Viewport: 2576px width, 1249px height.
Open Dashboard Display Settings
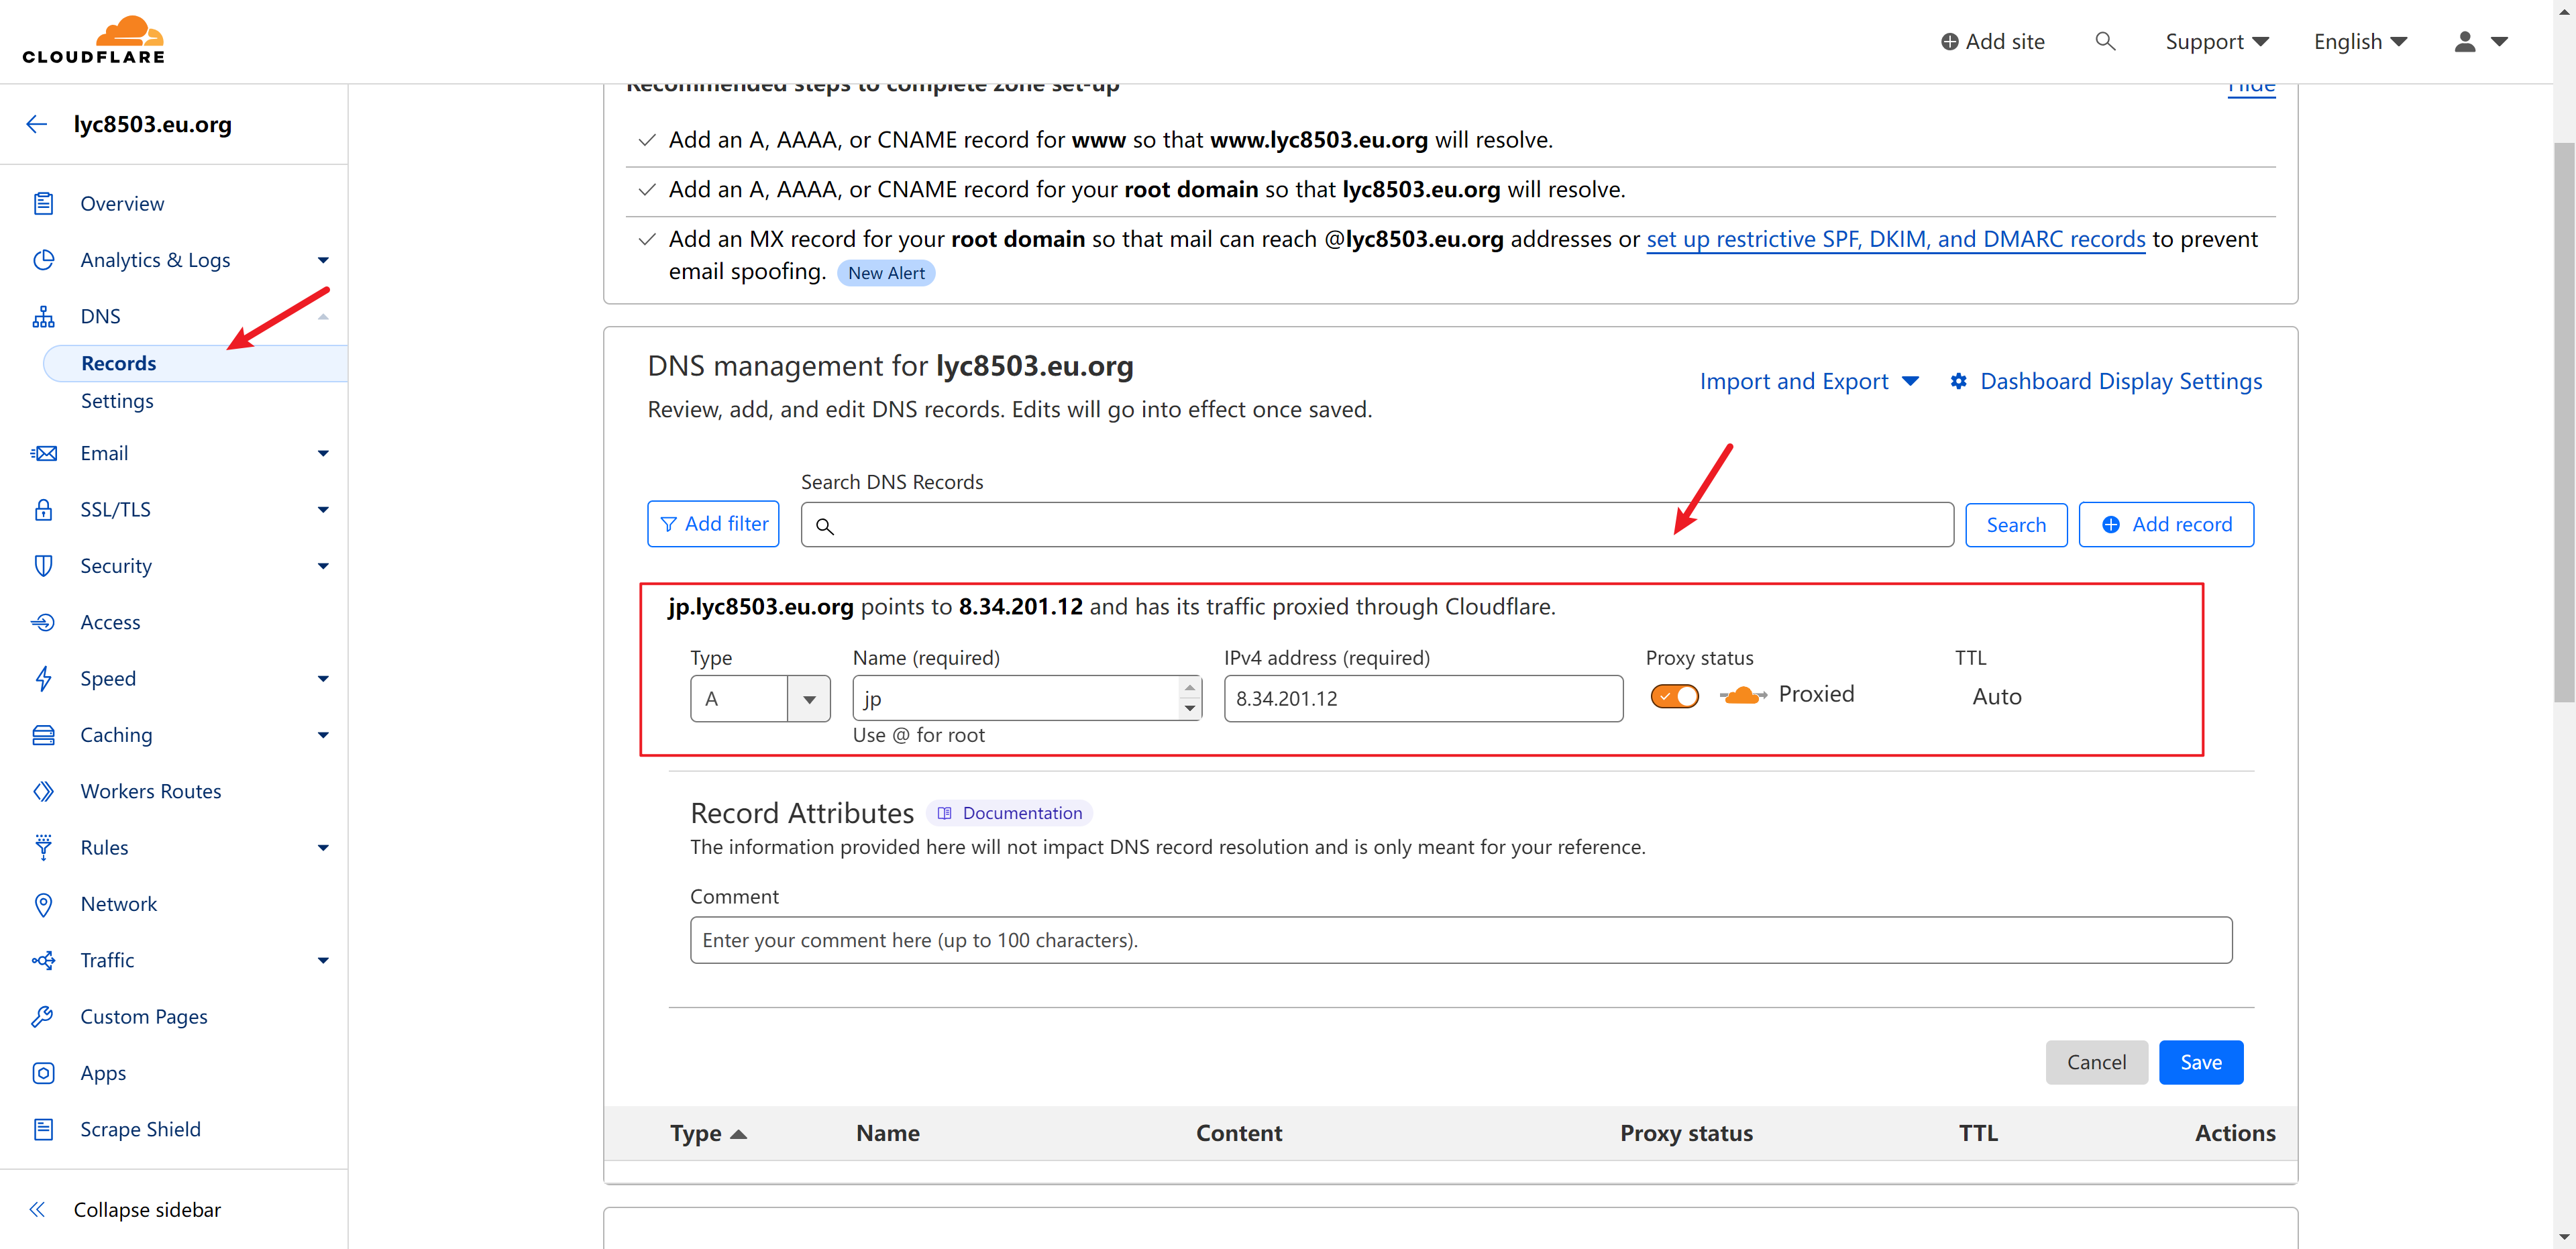[2106, 381]
